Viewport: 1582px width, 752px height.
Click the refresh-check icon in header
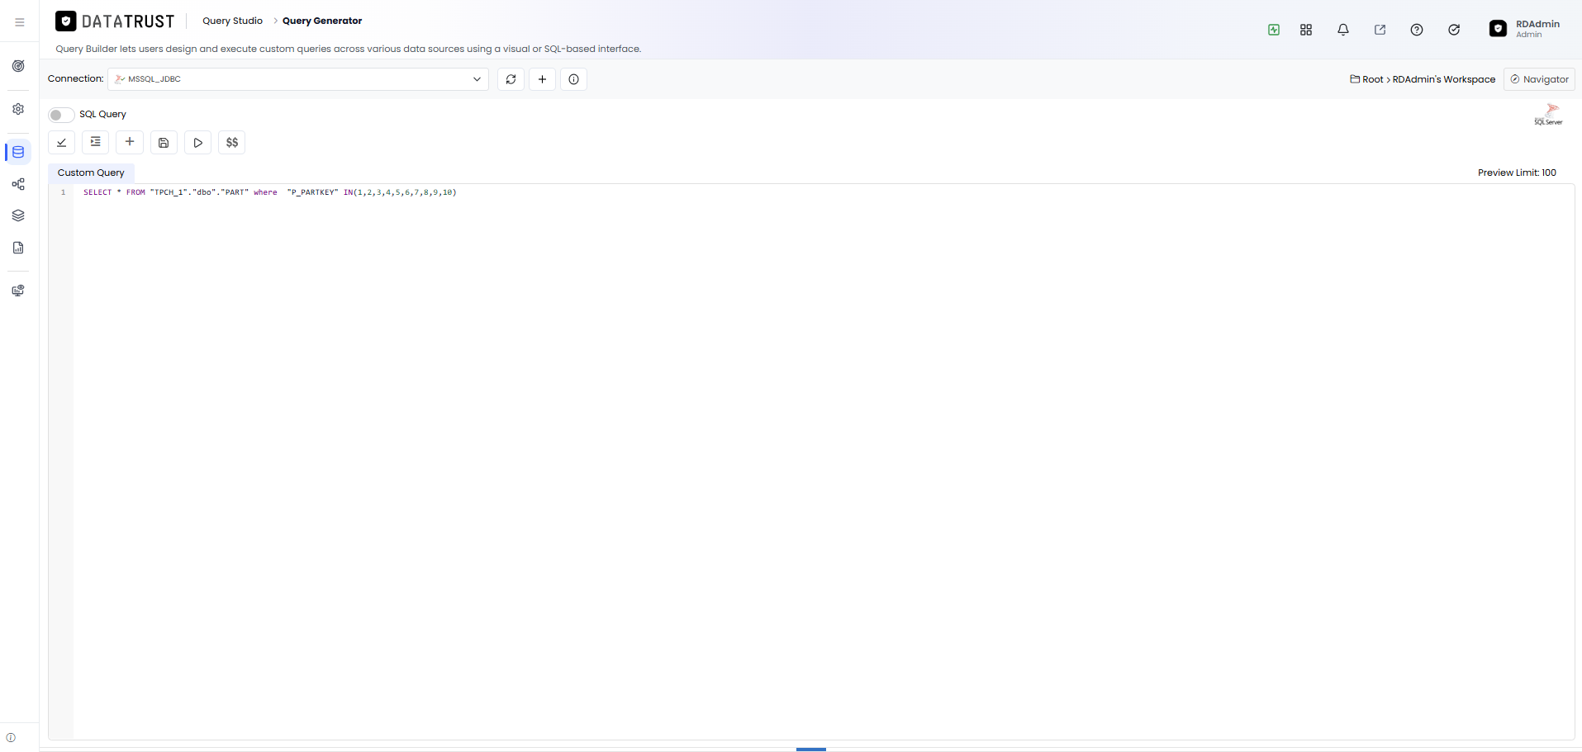point(1454,30)
